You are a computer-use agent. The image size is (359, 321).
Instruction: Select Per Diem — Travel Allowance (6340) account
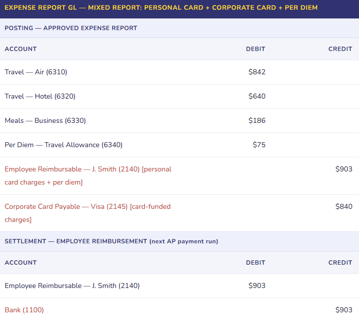tap(64, 145)
